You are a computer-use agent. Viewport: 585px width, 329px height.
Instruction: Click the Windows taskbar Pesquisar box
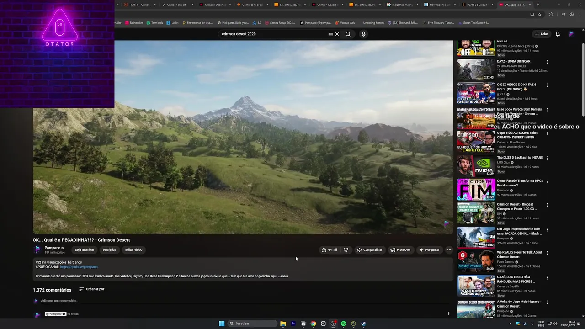[x=252, y=324]
